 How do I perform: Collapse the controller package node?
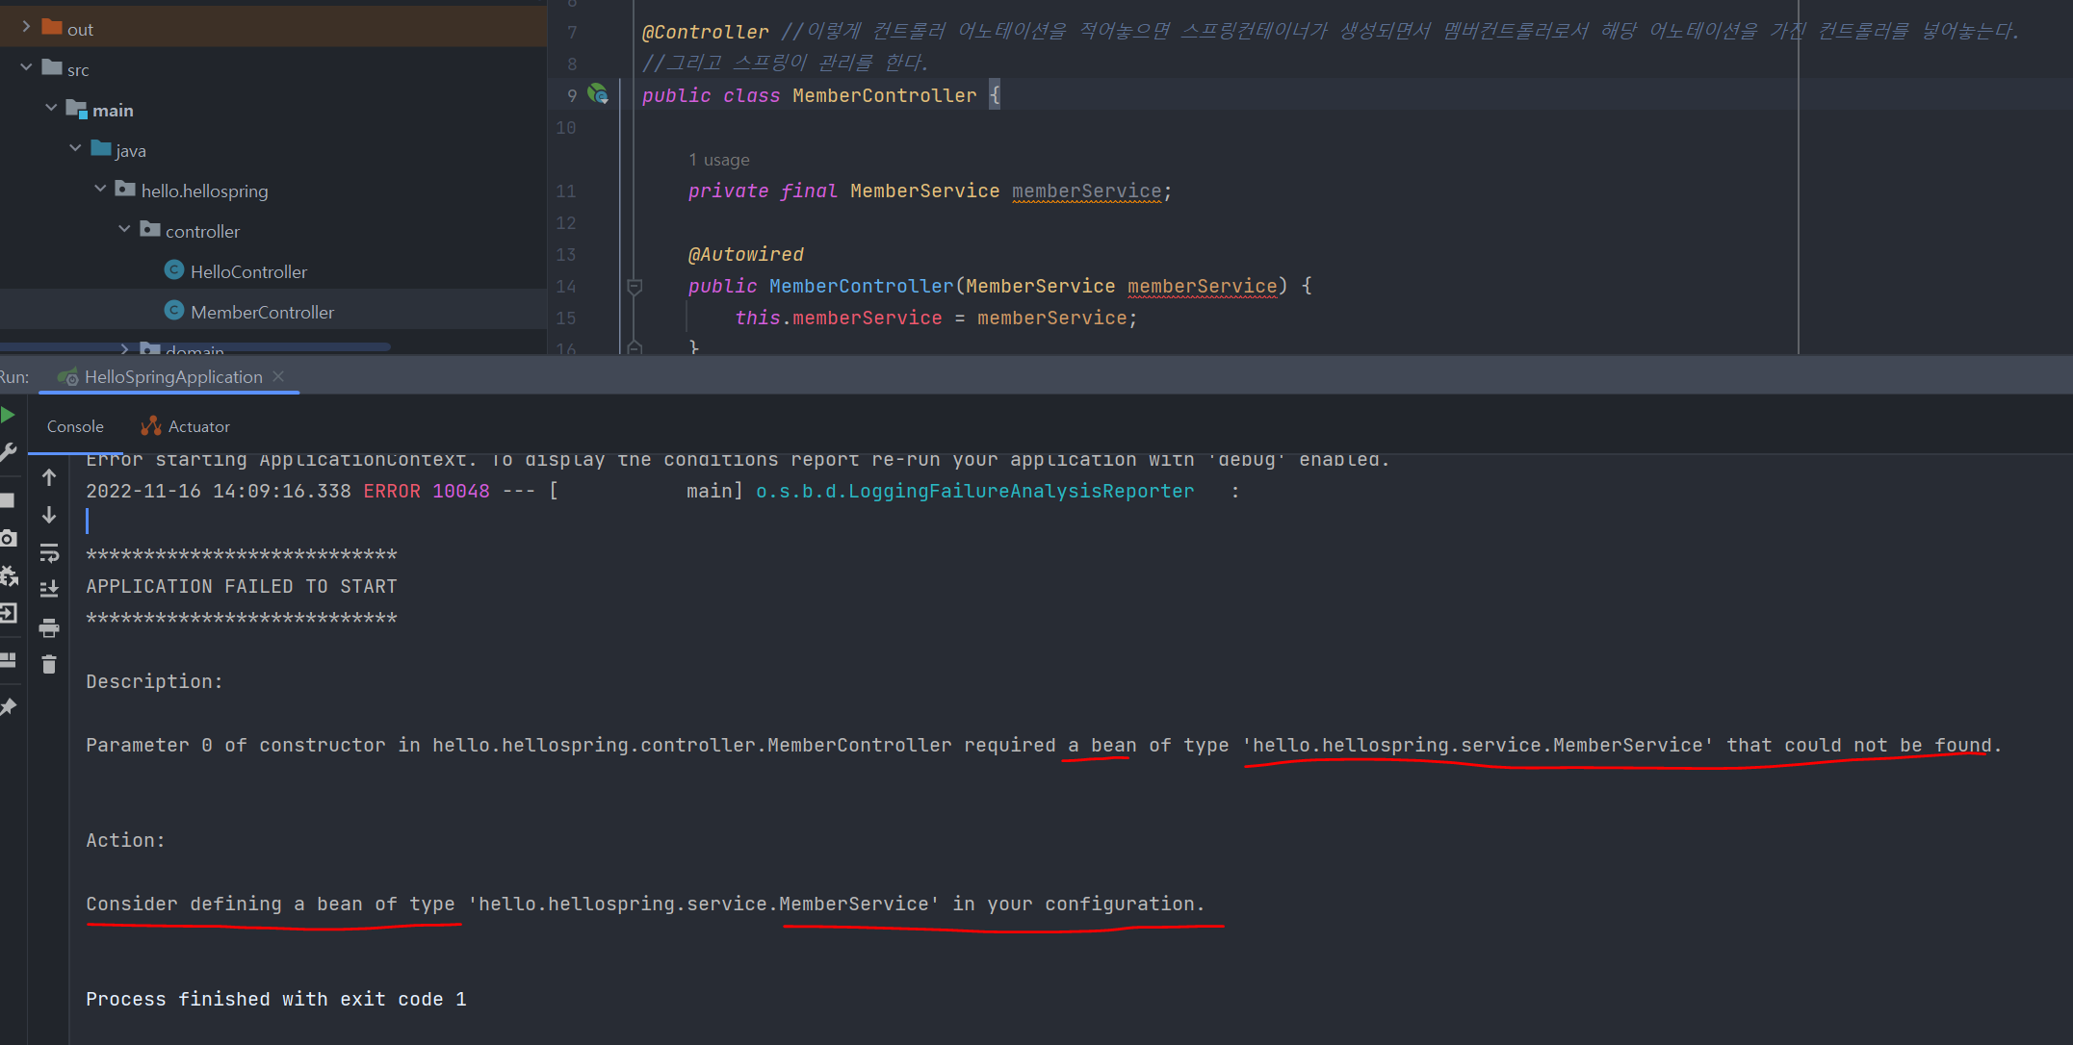tap(124, 230)
